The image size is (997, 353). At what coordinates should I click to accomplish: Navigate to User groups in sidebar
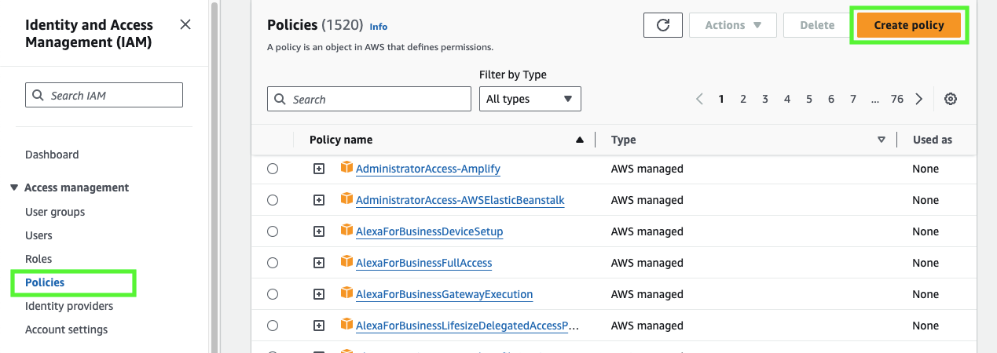[x=55, y=212]
